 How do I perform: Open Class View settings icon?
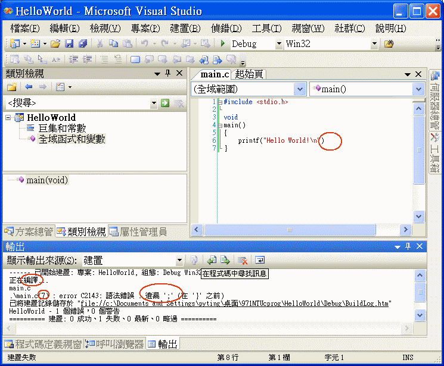coord(60,87)
